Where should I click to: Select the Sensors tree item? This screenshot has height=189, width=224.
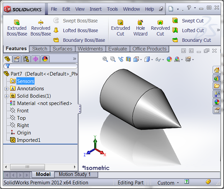tap(26, 81)
